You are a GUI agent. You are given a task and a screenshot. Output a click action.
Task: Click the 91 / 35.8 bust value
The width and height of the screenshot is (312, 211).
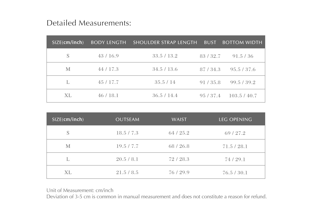[x=210, y=82]
